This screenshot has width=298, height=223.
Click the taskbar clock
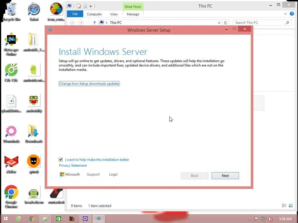coord(285,219)
